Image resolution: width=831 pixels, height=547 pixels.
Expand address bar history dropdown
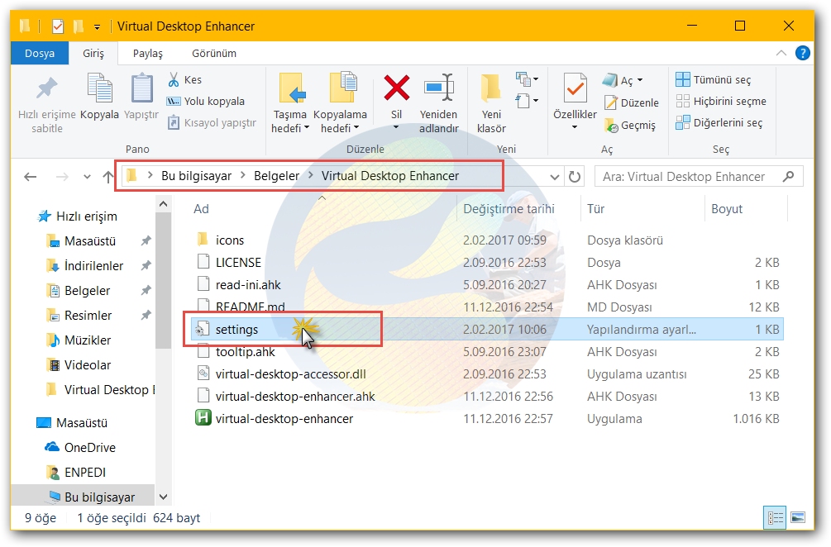click(554, 177)
